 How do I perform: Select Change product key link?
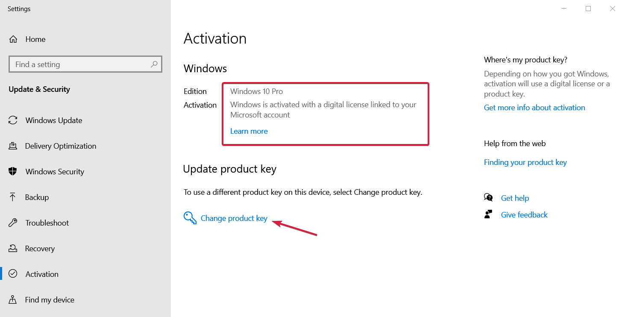click(x=234, y=218)
